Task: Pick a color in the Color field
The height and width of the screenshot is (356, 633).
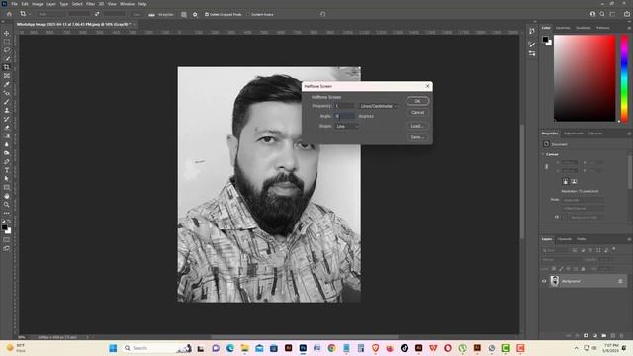Action: (x=585, y=78)
